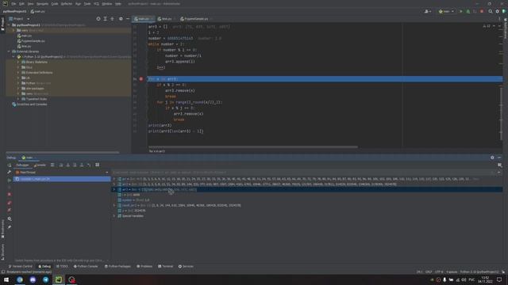Click the PyCharm icon on the taskbar
This screenshot has width=508, height=285.
[59, 279]
